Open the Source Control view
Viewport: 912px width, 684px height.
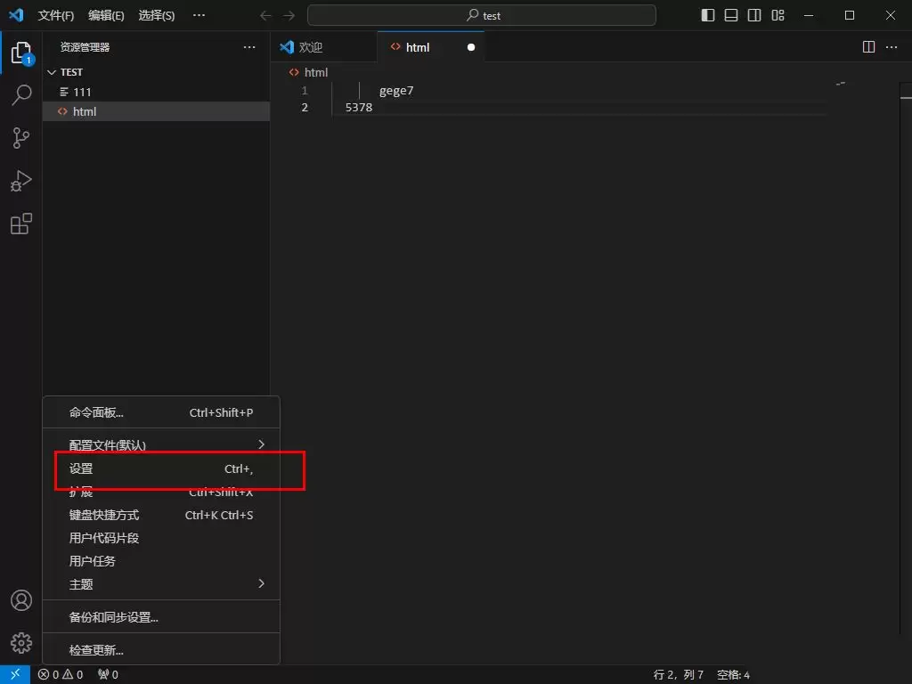click(x=20, y=137)
